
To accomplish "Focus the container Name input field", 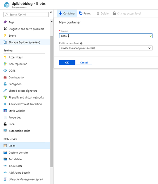I will pyautogui.click(x=106, y=36).
